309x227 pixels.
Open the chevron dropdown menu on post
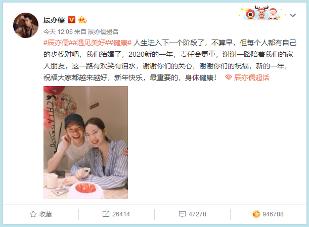pos(293,15)
